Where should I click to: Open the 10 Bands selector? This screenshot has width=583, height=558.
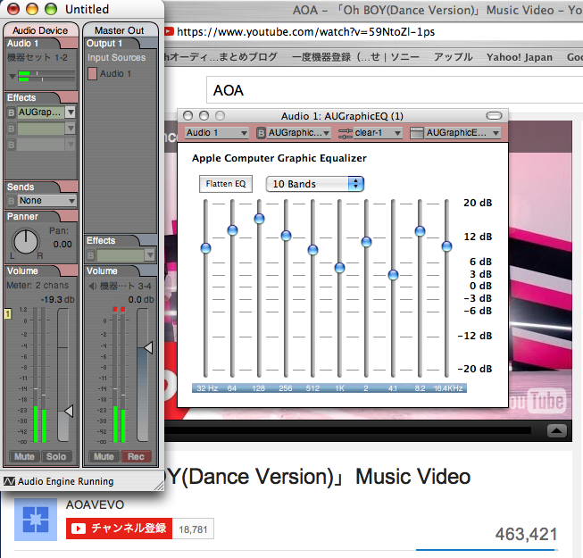pos(314,184)
